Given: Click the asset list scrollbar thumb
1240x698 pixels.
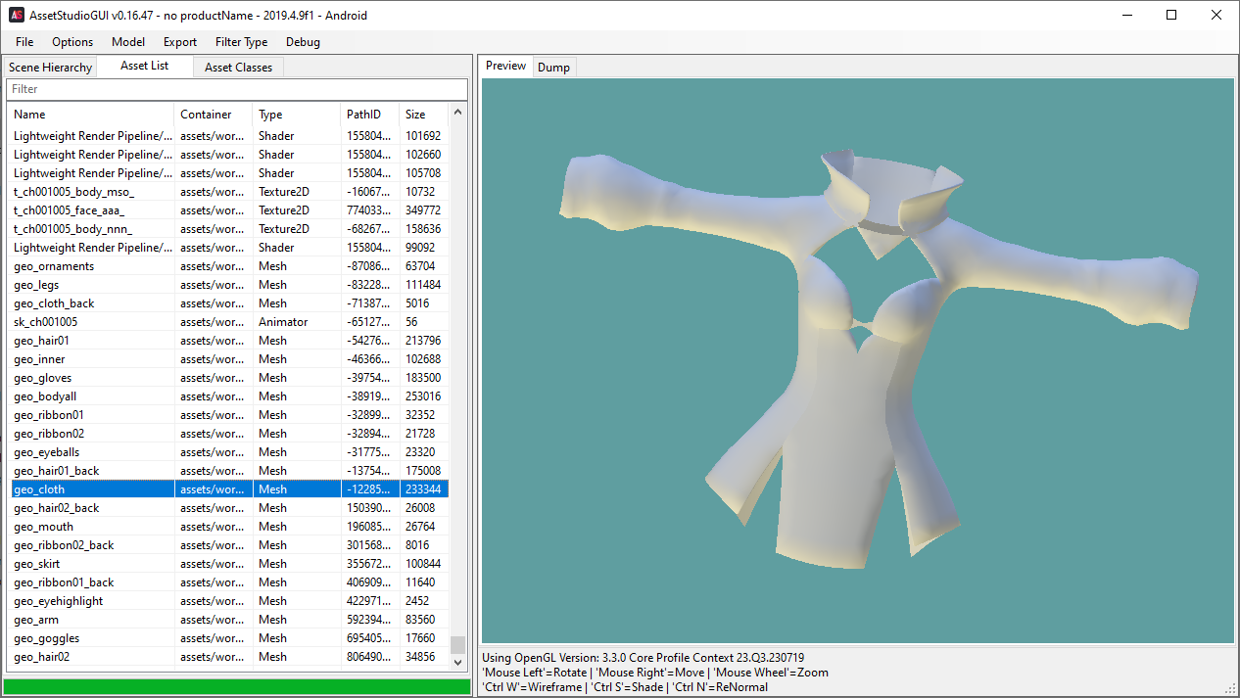Looking at the screenshot, I should click(457, 644).
